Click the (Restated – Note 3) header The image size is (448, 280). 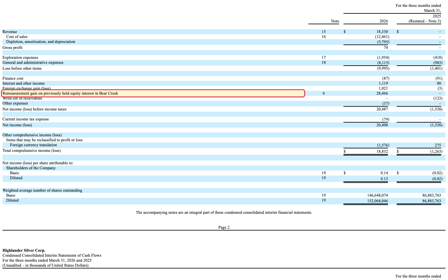[x=425, y=21]
